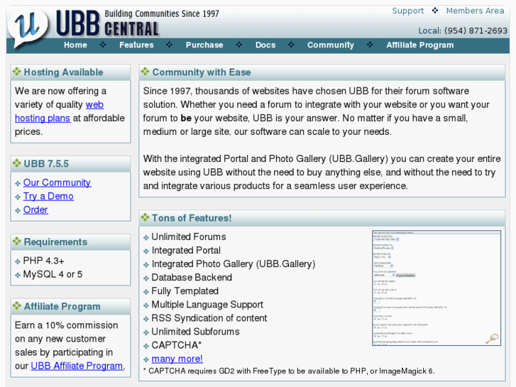Visit the Community navigation item
This screenshot has height=387, width=516.
(x=331, y=45)
